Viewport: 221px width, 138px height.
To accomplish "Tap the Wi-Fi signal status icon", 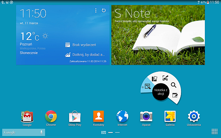I will coord(199,2).
